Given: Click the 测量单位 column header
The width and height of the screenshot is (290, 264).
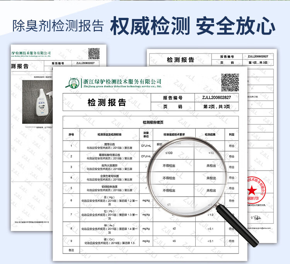Looking at the screenshot, I should [x=146, y=135].
